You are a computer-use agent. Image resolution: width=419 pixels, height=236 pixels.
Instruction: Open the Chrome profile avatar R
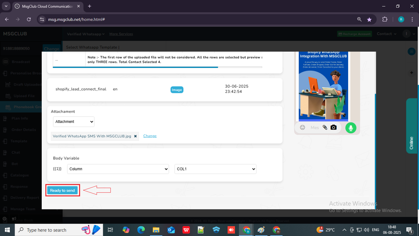[x=401, y=20]
